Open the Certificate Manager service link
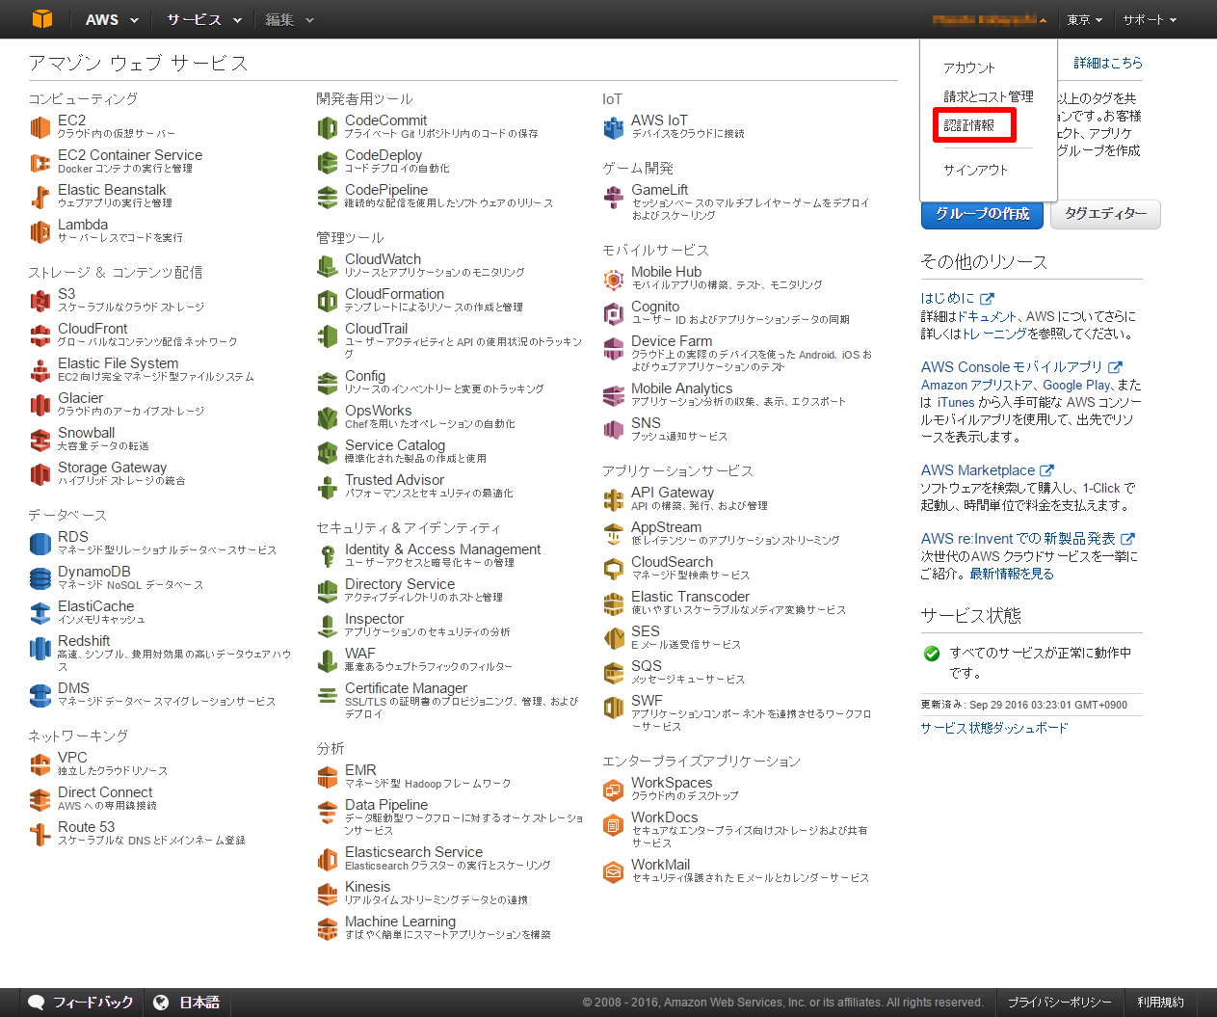This screenshot has width=1217, height=1017. tap(406, 688)
